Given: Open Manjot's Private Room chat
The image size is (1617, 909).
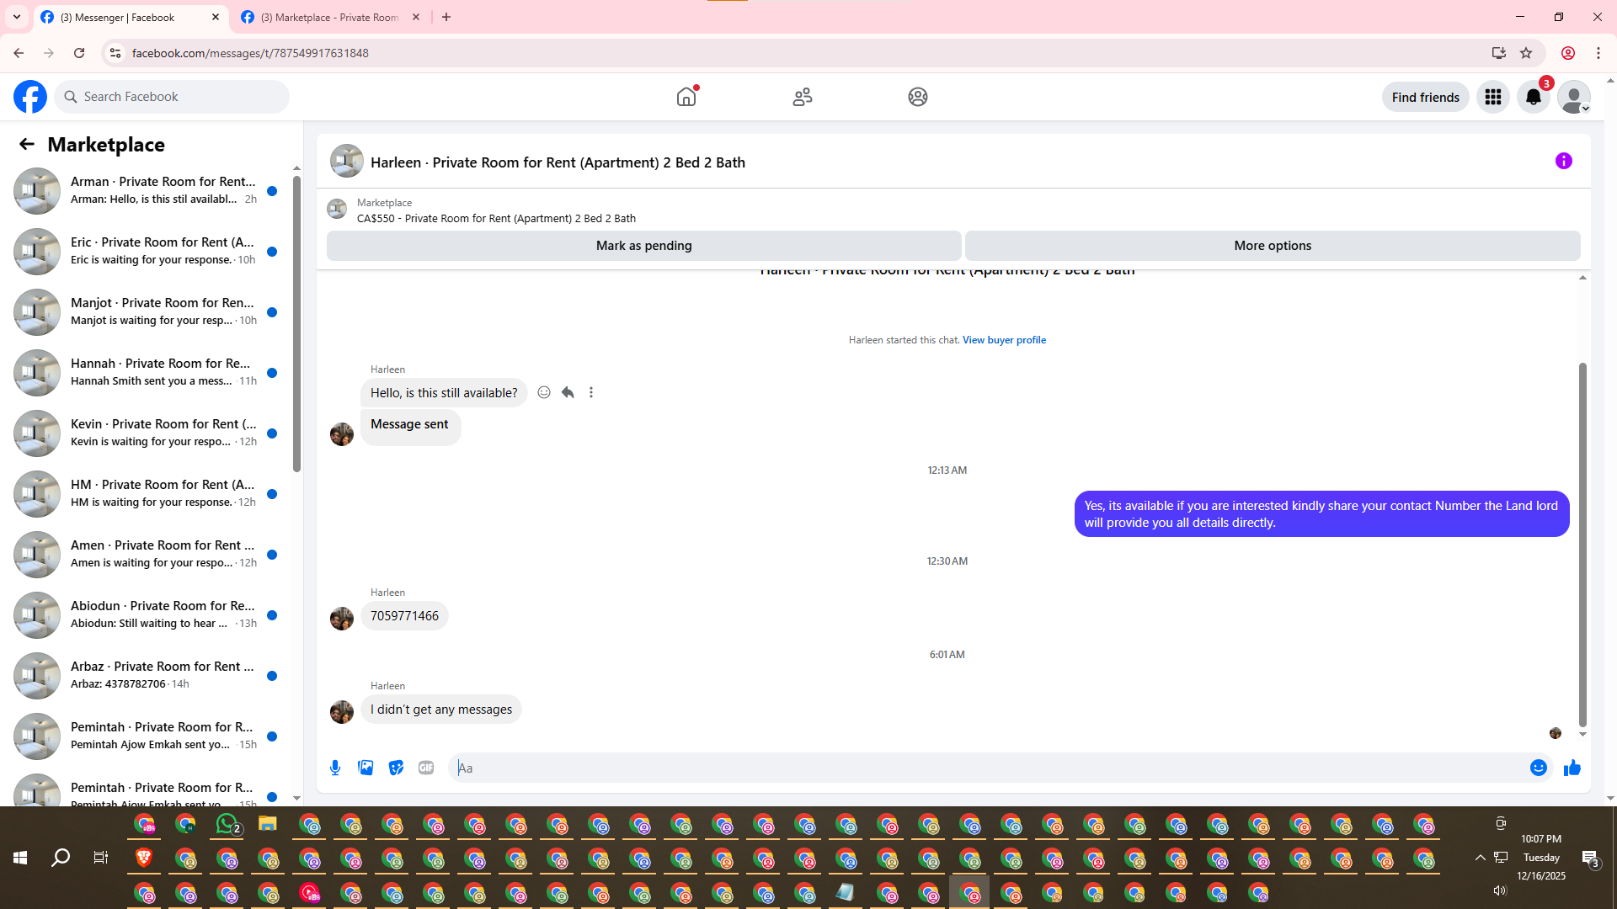Looking at the screenshot, I should click(147, 311).
